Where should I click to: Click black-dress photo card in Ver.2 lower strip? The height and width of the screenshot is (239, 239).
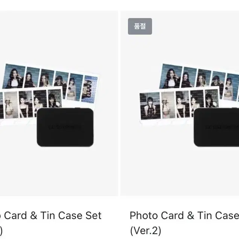click(182, 104)
